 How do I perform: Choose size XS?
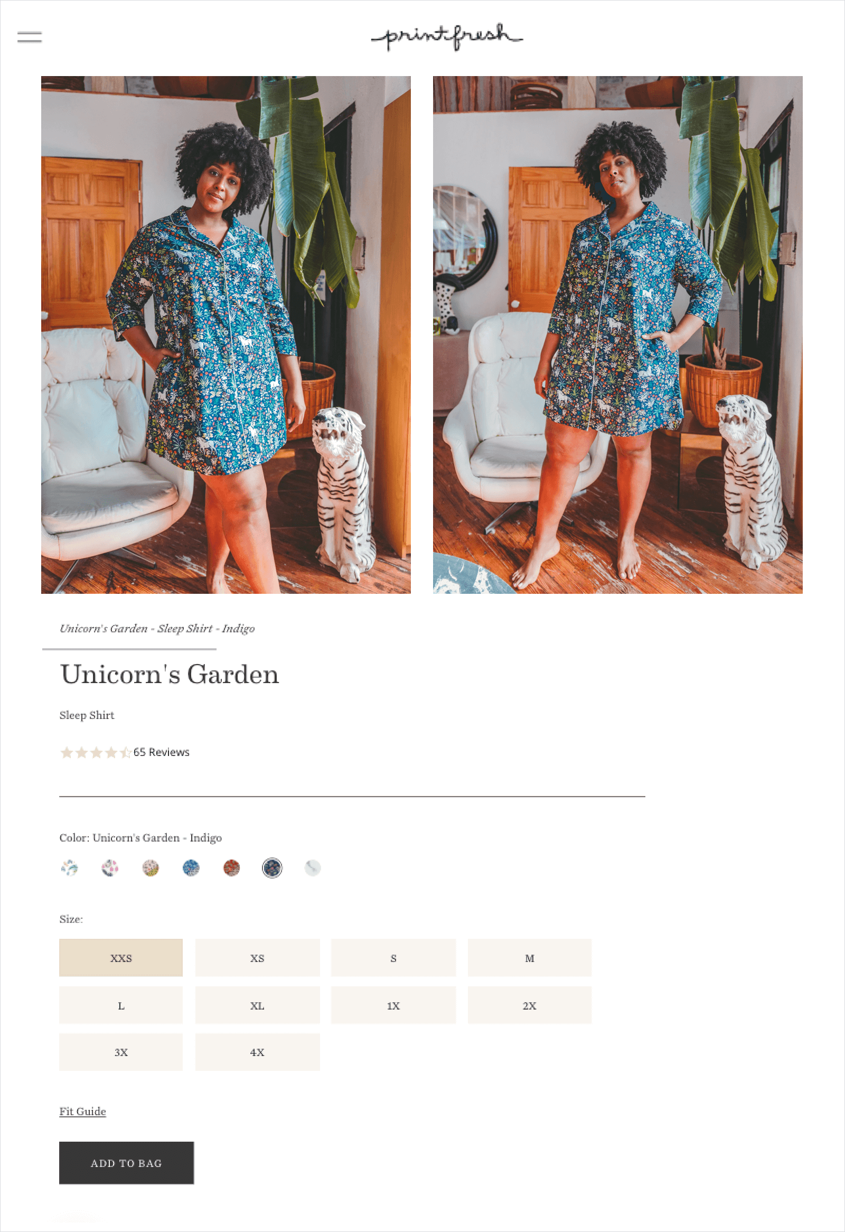click(258, 958)
